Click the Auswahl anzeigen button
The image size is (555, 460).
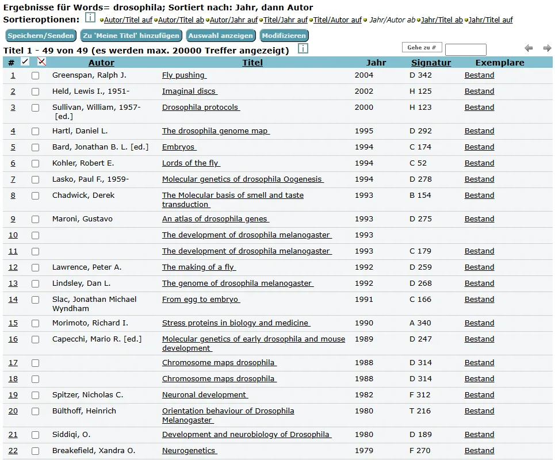[x=220, y=36]
